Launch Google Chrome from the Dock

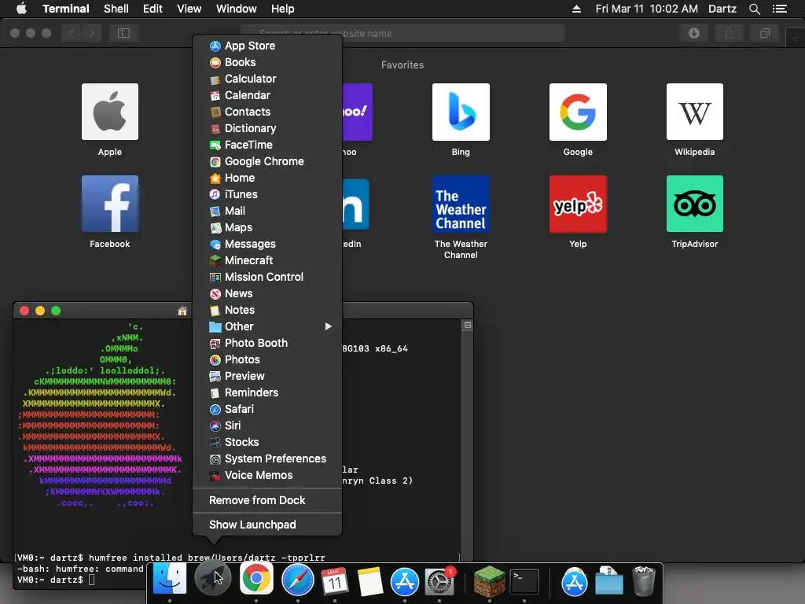[x=256, y=579]
